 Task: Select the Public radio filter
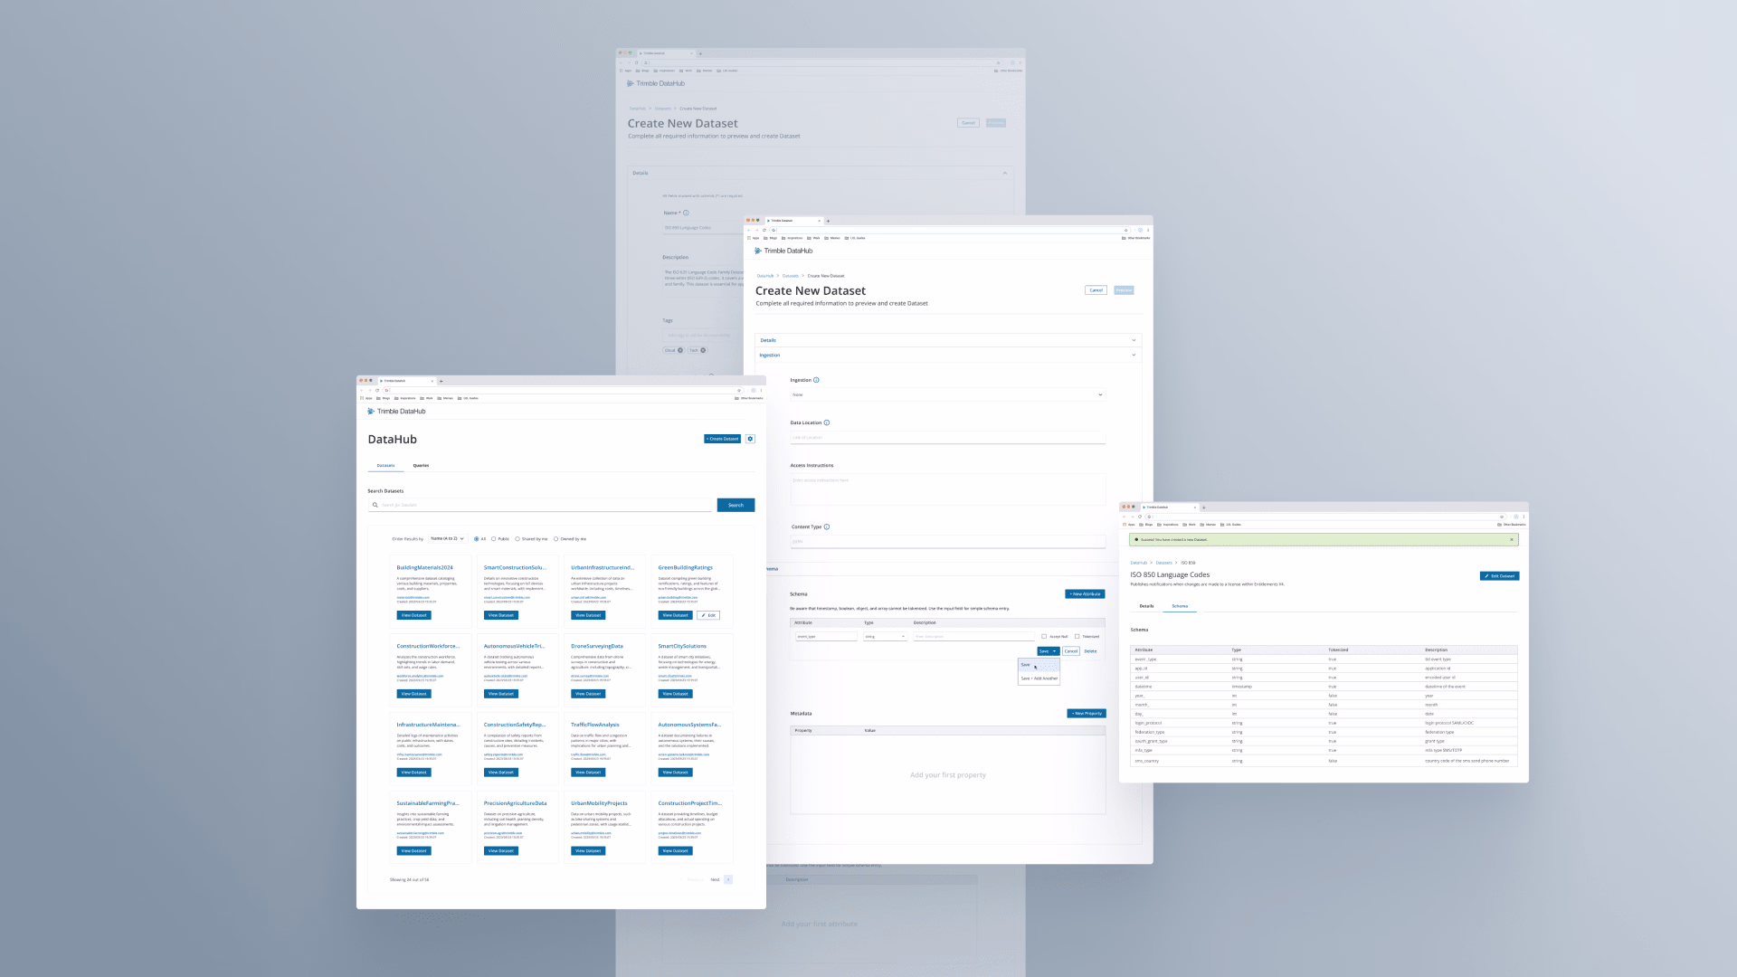[x=494, y=539]
